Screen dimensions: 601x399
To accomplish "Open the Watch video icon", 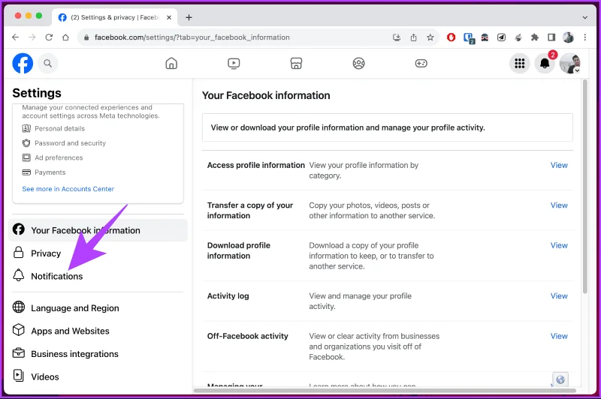I will tap(234, 63).
